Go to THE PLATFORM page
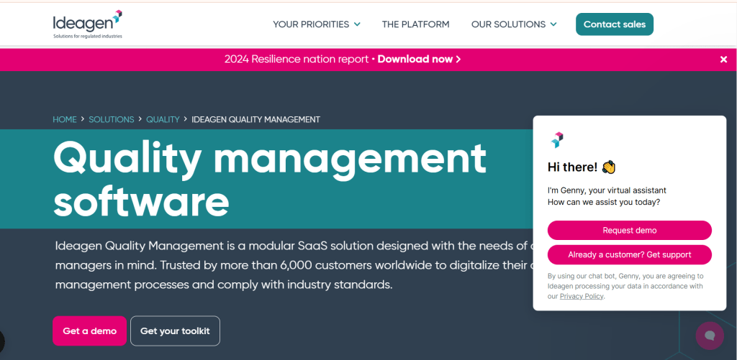Screen dimensions: 737x360 pos(415,24)
